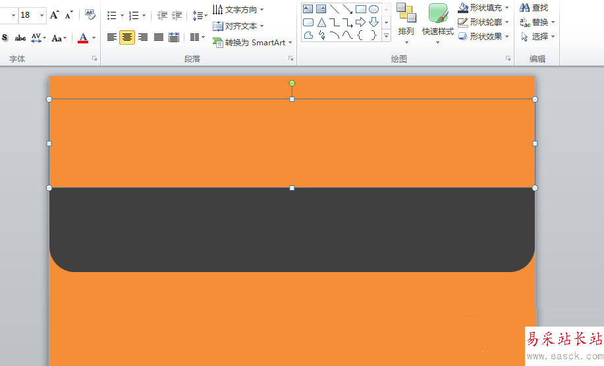Open the 排列 arrange menu
Screen dimensions: 604x366
pyautogui.click(x=406, y=24)
